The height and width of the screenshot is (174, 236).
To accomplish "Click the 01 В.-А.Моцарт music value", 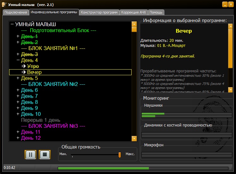I will [x=171, y=46].
